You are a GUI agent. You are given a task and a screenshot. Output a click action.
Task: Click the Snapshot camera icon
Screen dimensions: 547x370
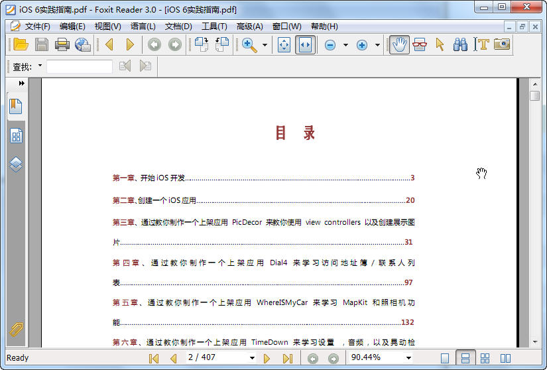[502, 44]
